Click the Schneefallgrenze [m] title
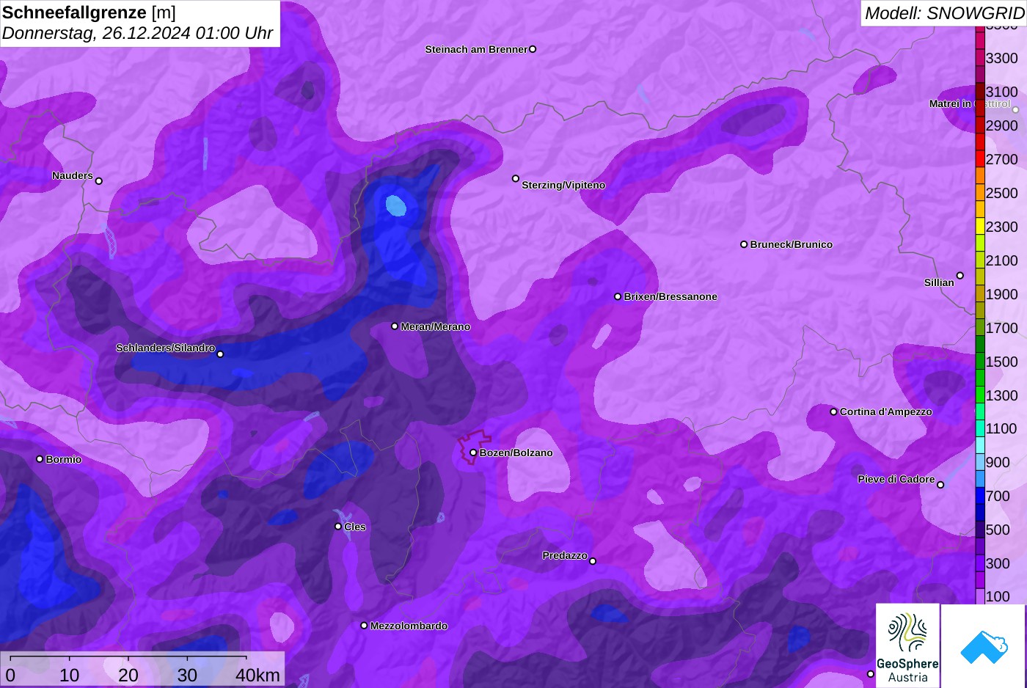This screenshot has width=1027, height=688. 89,12
